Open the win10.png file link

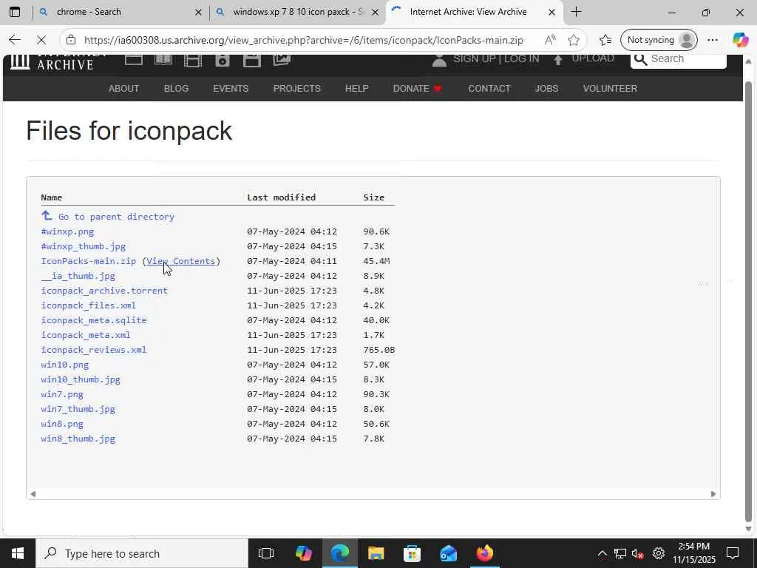[x=65, y=365]
